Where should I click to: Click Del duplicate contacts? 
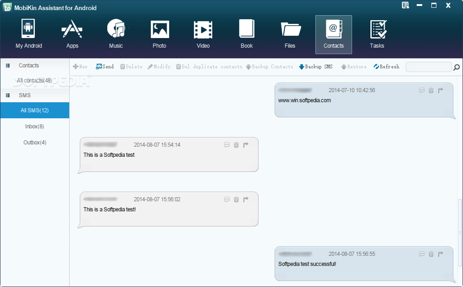pyautogui.click(x=209, y=67)
